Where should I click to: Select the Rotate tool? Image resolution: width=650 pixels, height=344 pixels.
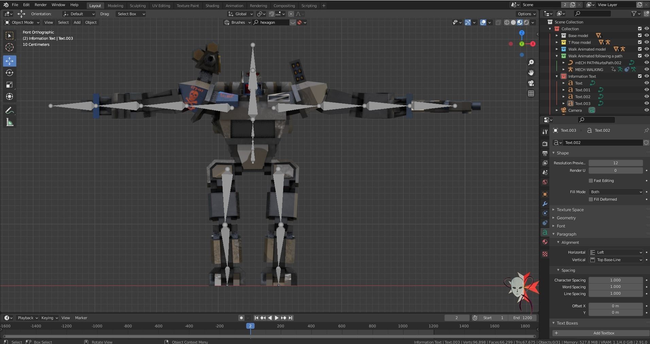click(10, 73)
